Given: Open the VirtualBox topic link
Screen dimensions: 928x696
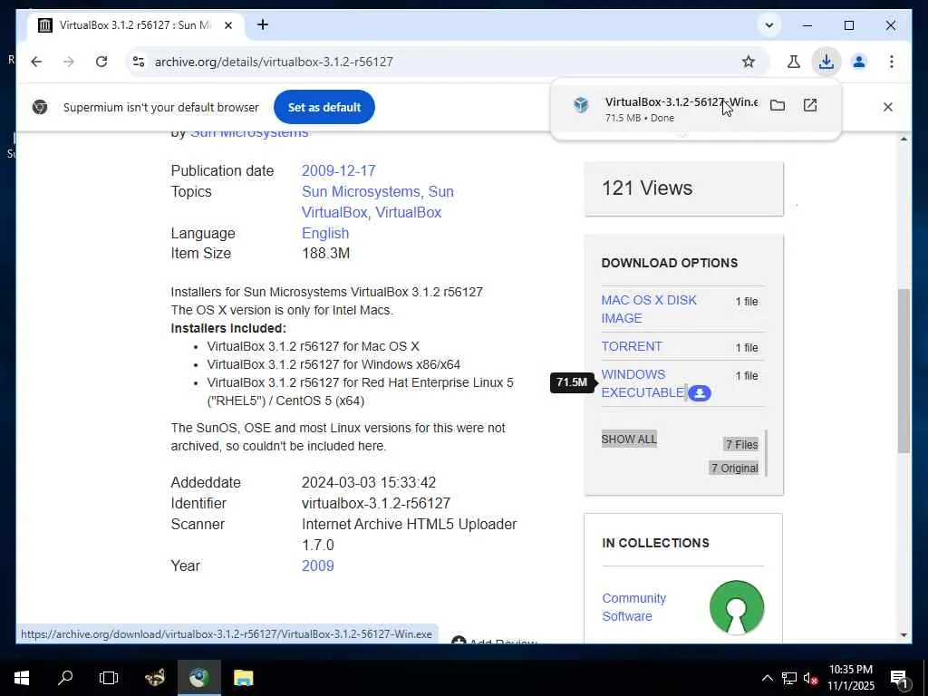Looking at the screenshot, I should pos(409,212).
